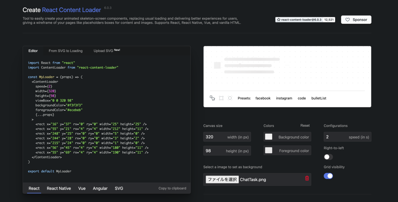Pick the Background color swatch

pyautogui.click(x=269, y=137)
